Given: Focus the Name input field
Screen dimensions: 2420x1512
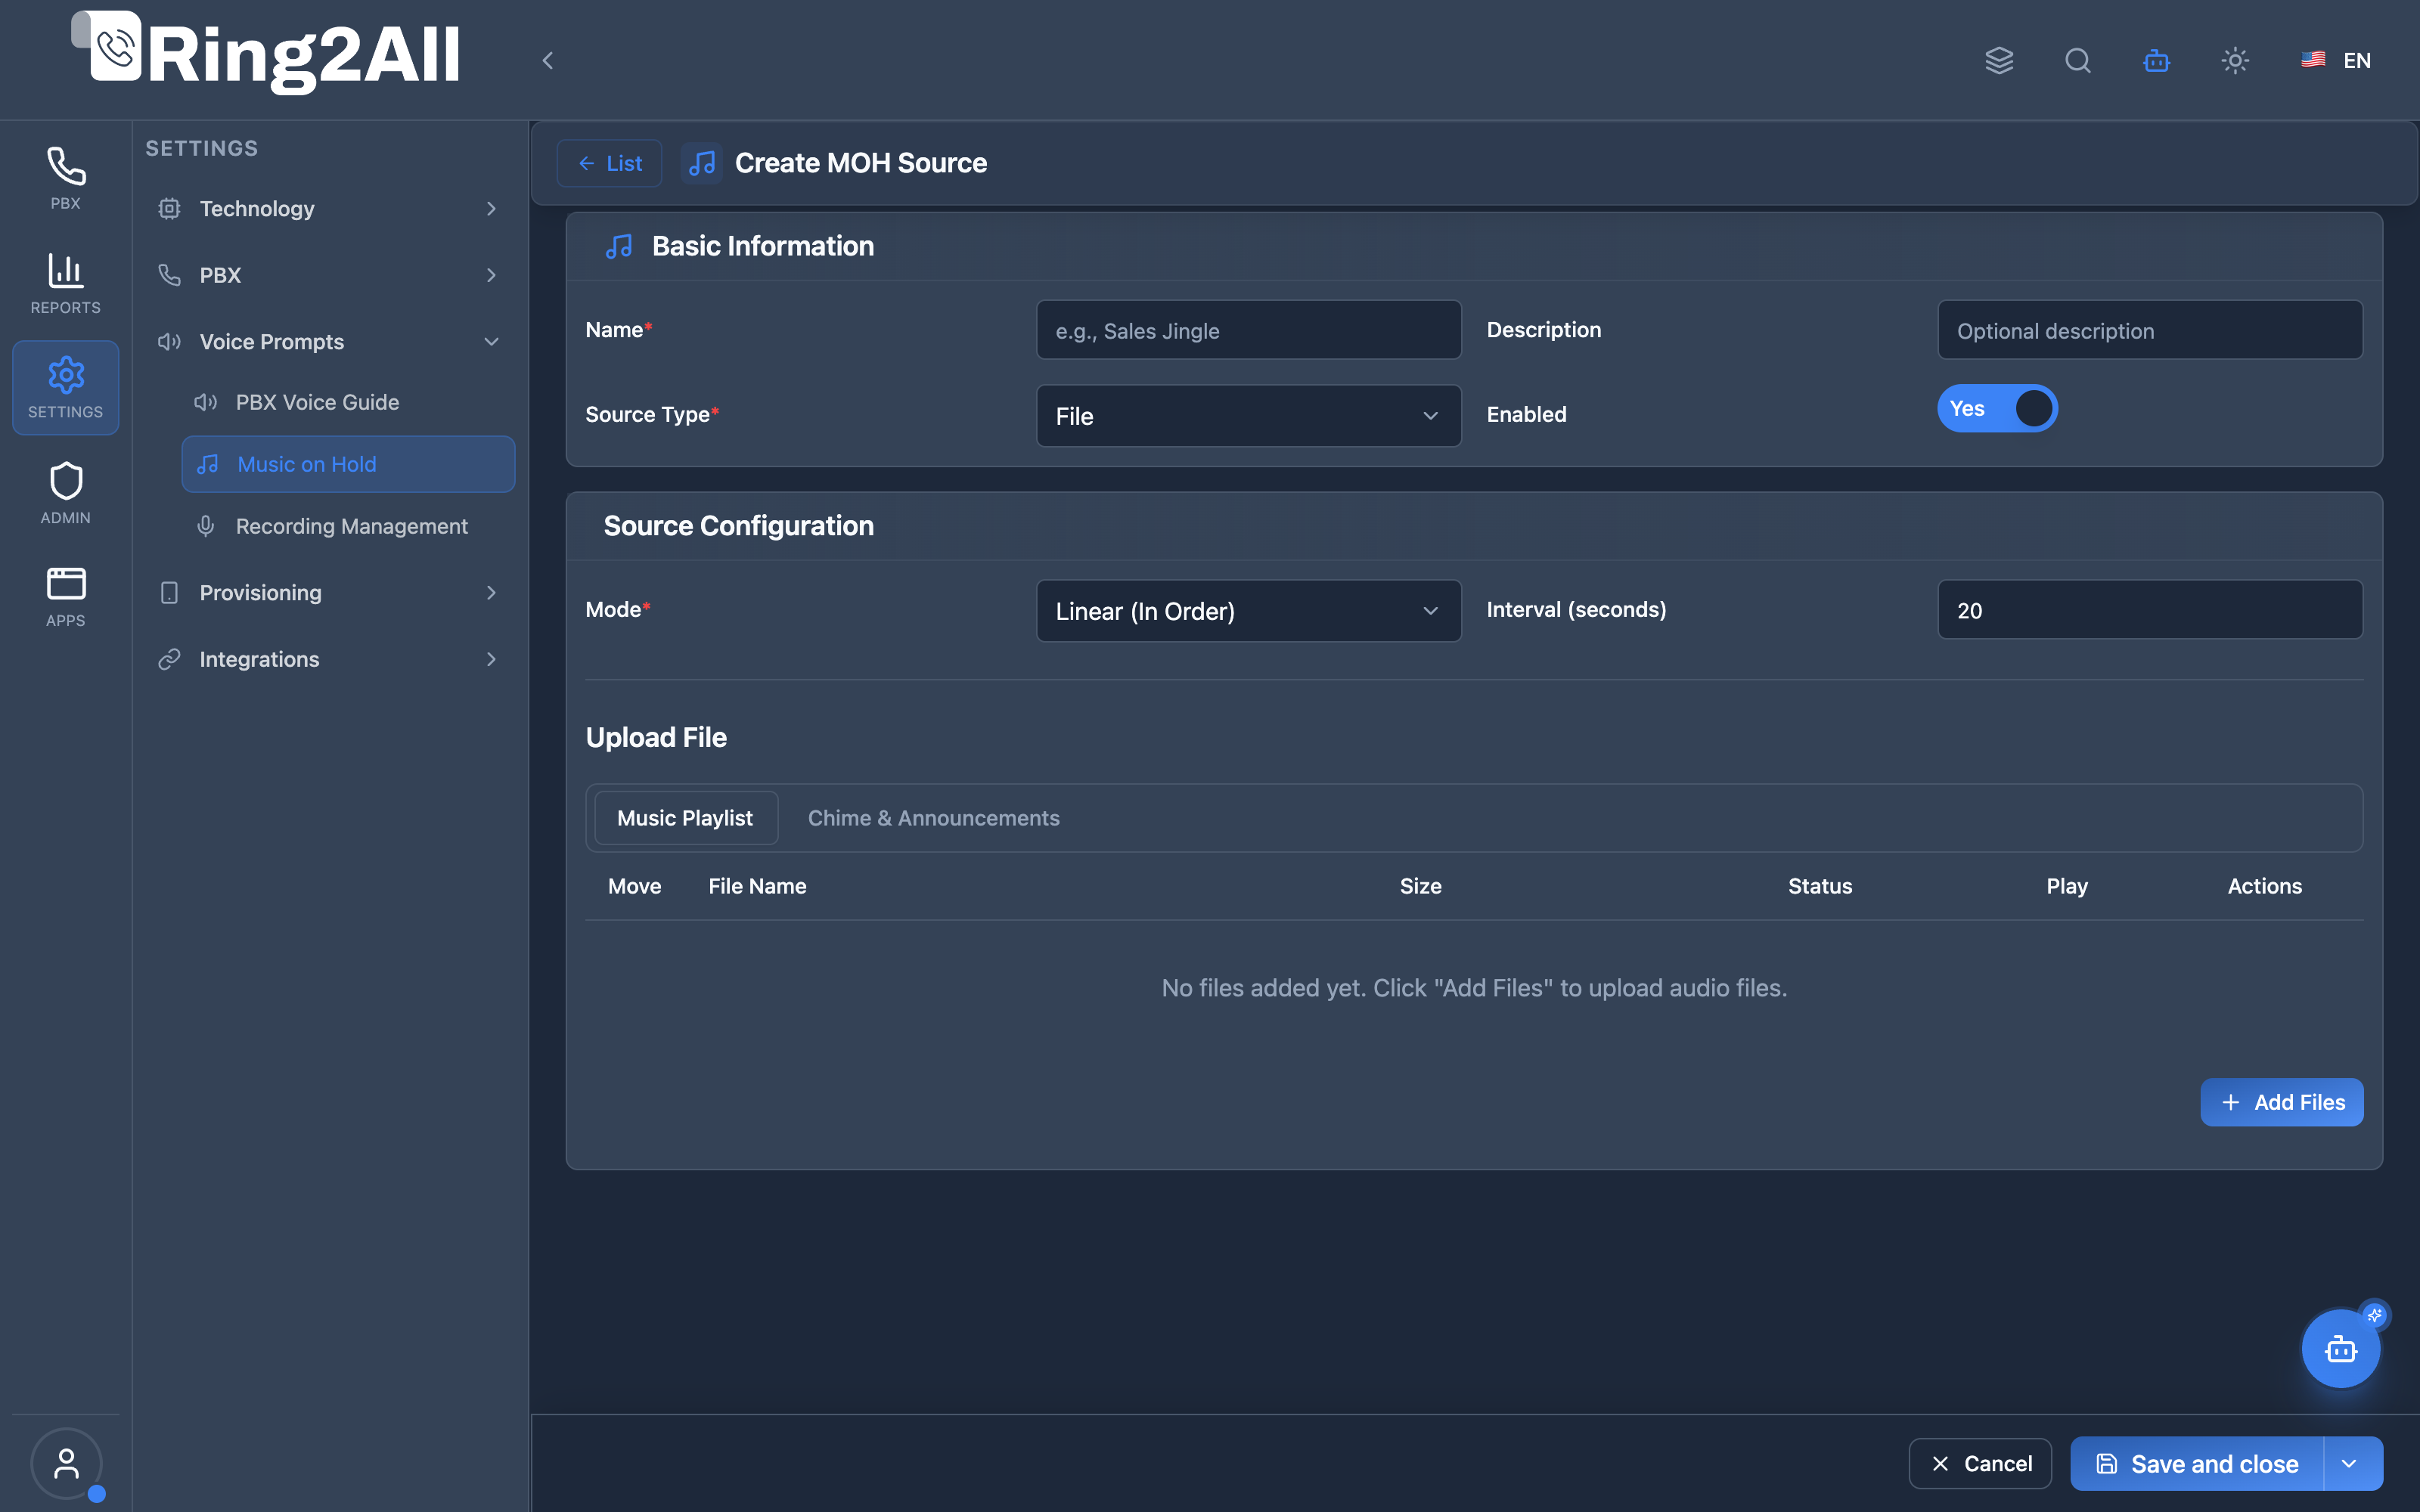Looking at the screenshot, I should tap(1248, 330).
